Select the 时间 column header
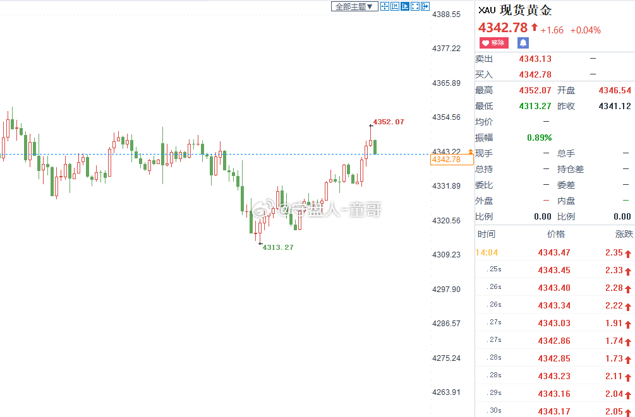This screenshot has width=635, height=417. click(486, 234)
